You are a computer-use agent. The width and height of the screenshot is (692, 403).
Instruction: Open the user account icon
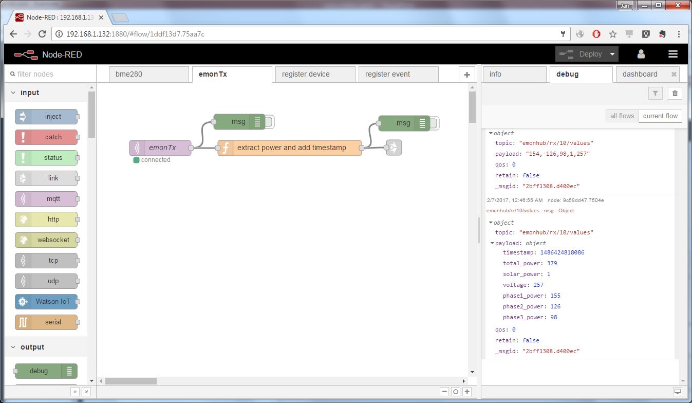pos(641,54)
